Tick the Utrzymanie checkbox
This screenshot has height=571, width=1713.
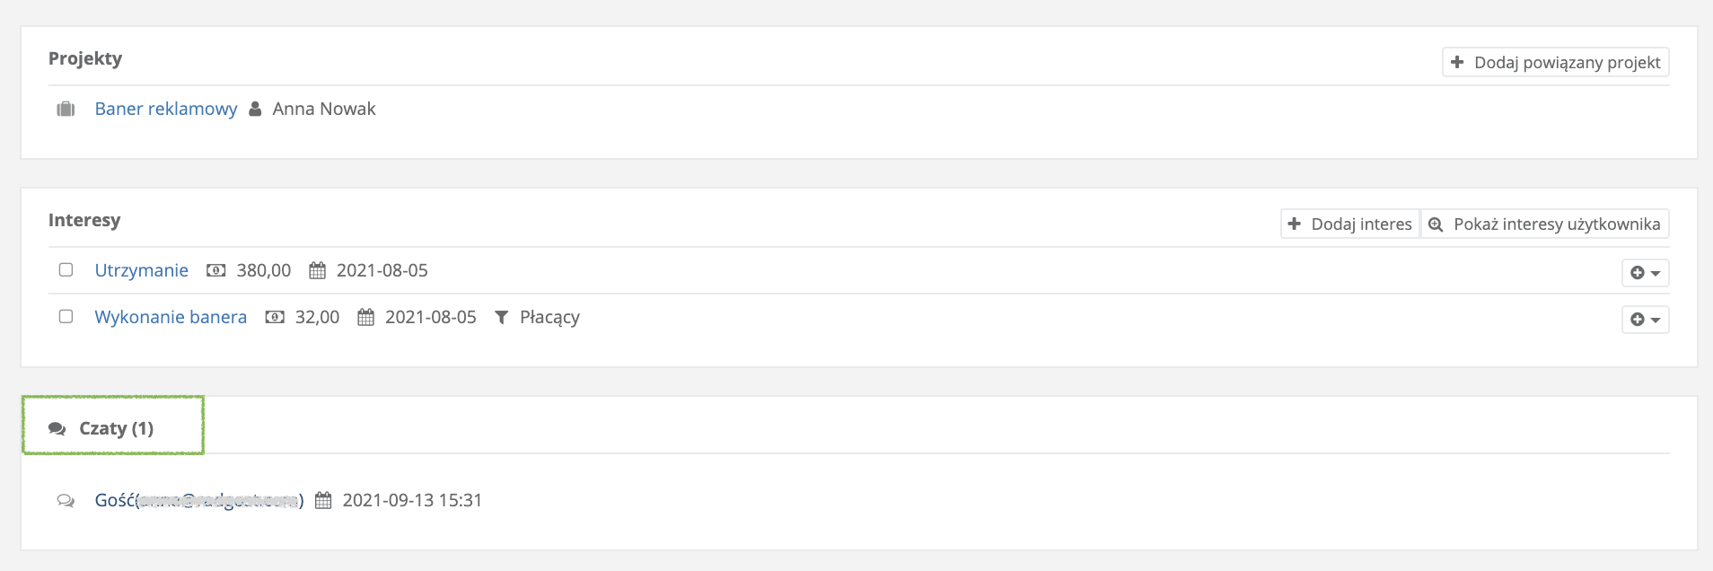click(x=66, y=269)
